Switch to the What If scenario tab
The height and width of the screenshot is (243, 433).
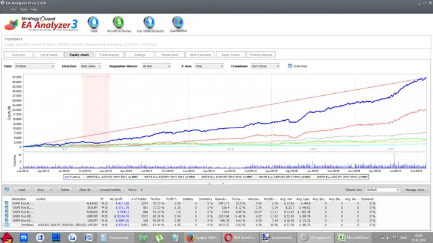pyautogui.click(x=200, y=55)
